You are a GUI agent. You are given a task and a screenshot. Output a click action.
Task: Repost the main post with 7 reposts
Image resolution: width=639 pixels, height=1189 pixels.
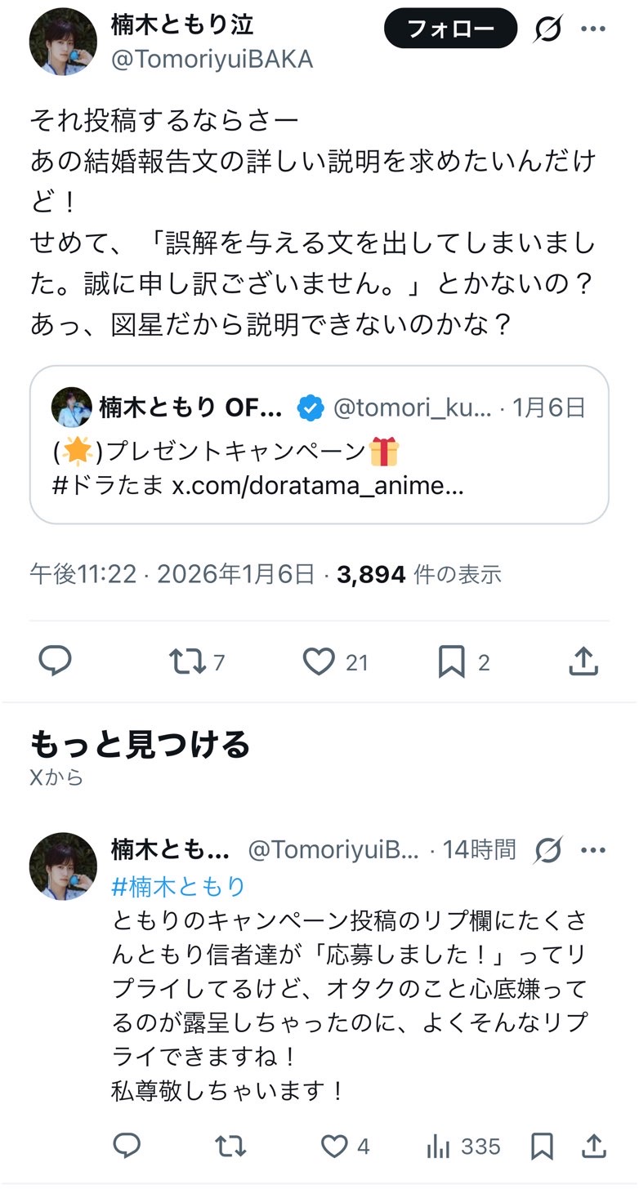point(187,661)
